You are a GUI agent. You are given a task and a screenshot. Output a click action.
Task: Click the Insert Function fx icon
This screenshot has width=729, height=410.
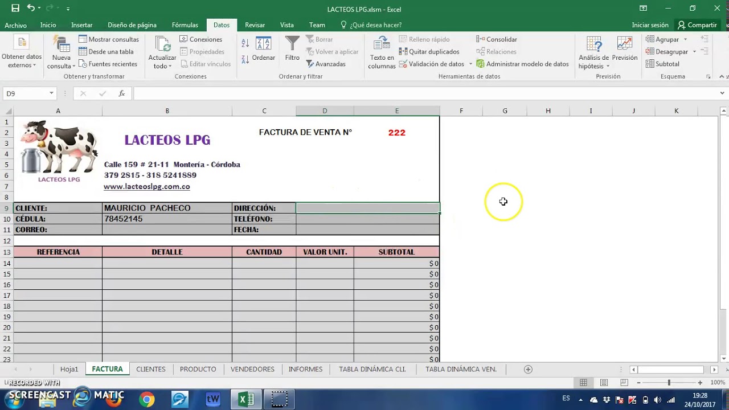click(121, 93)
